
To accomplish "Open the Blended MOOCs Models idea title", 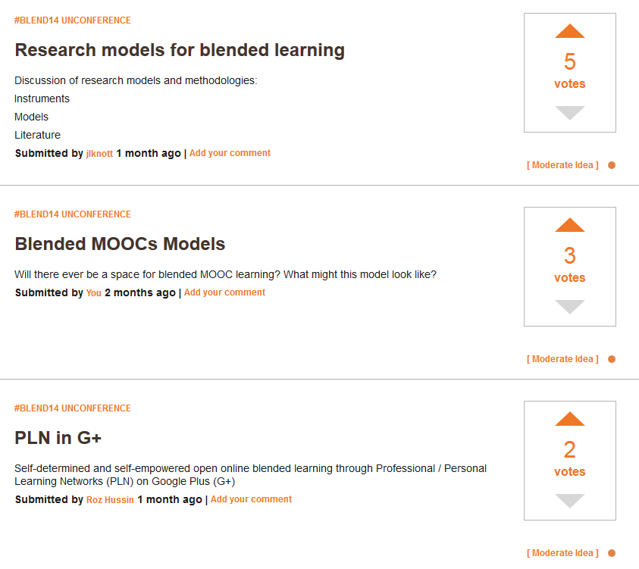I will click(x=120, y=245).
